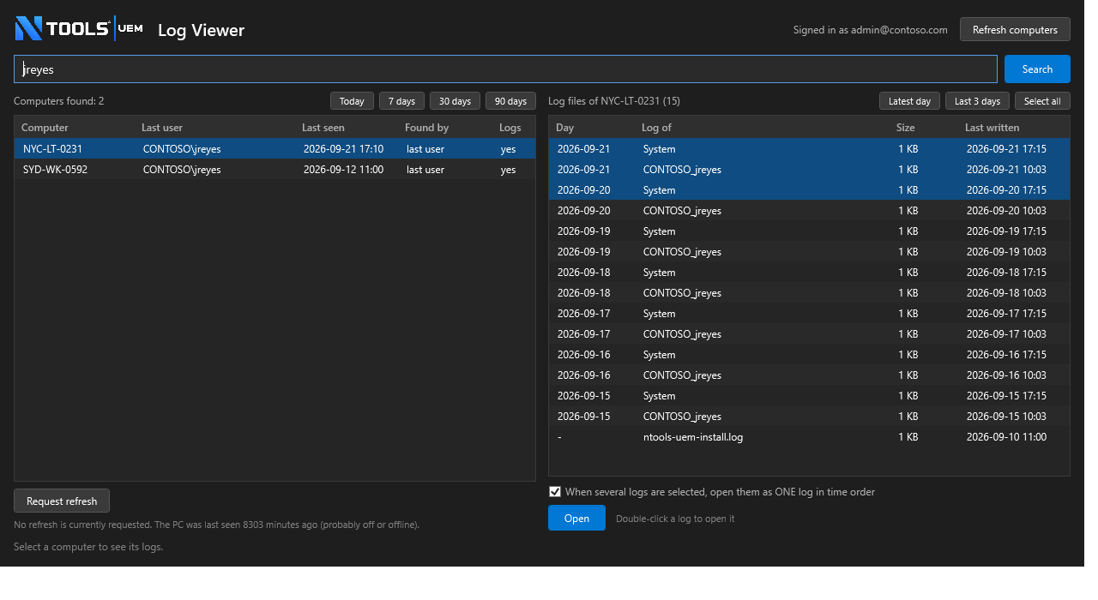Sort by Last seen column header

coord(323,128)
